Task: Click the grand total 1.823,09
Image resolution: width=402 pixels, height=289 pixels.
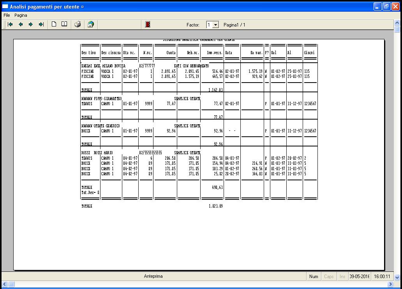Action: (x=216, y=206)
